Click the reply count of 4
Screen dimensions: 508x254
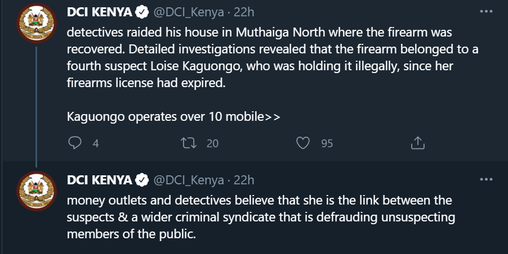pyautogui.click(x=96, y=143)
